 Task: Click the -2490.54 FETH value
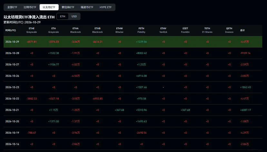pos(141,133)
